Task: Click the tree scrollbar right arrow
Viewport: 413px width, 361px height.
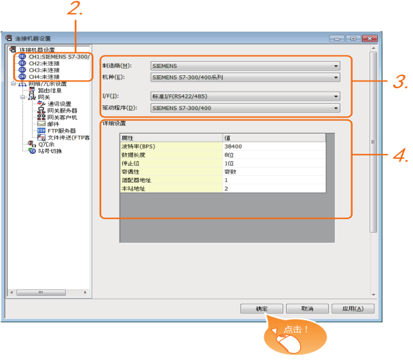Action: 85,292
